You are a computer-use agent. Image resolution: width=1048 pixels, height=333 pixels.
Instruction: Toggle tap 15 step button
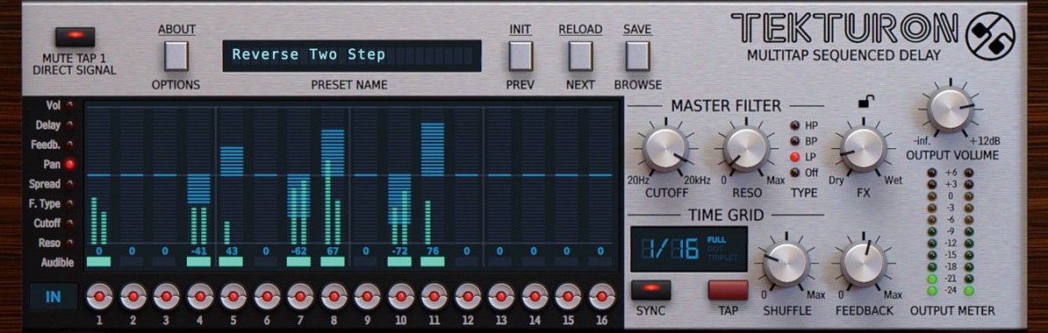pyautogui.click(x=568, y=296)
